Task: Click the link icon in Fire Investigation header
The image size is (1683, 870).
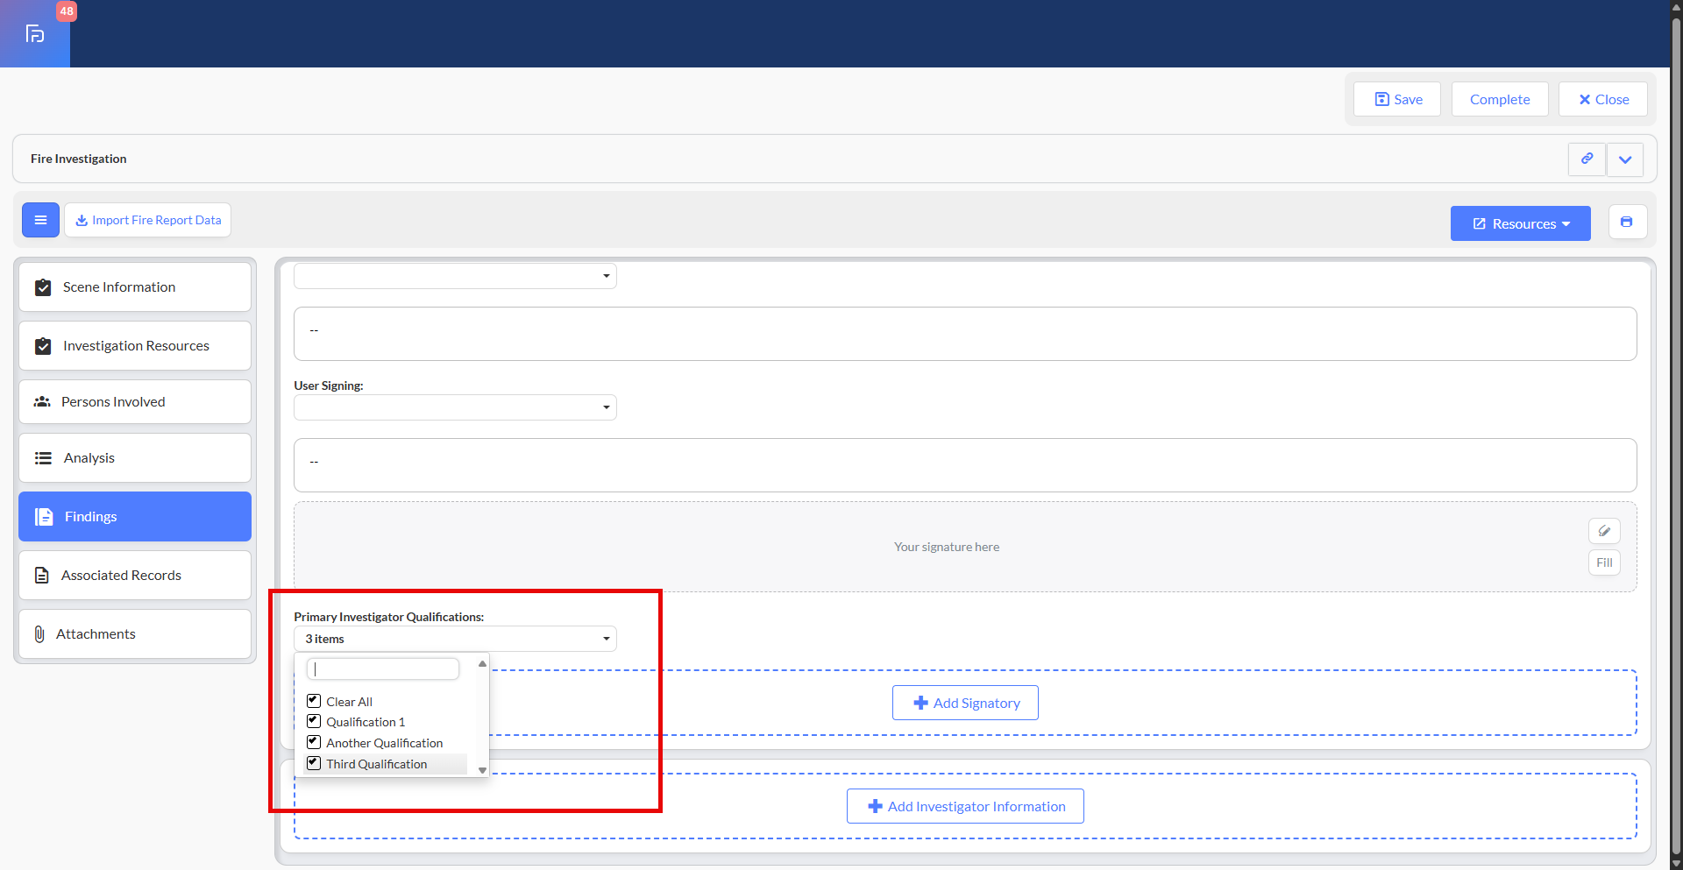Action: pos(1587,159)
